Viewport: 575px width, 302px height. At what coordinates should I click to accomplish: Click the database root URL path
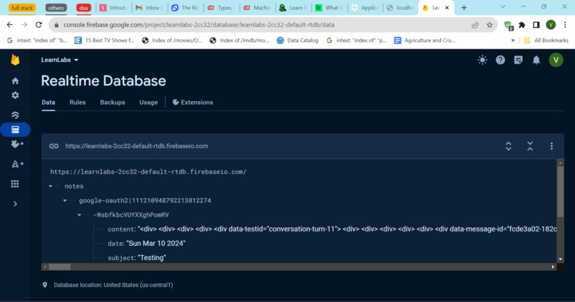coord(148,172)
